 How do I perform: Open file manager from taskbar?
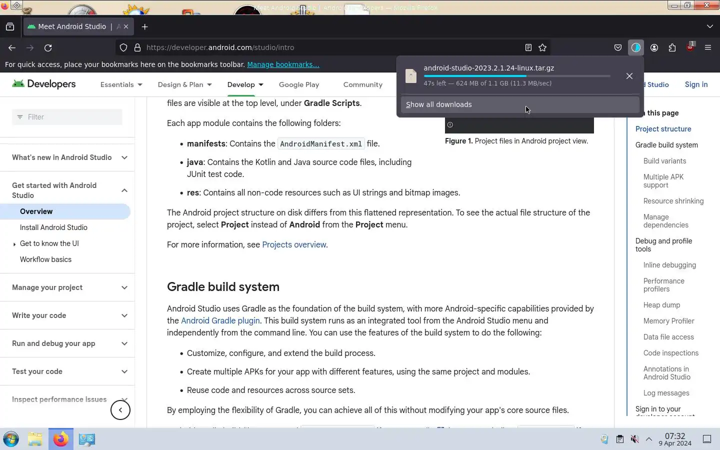[x=35, y=439]
